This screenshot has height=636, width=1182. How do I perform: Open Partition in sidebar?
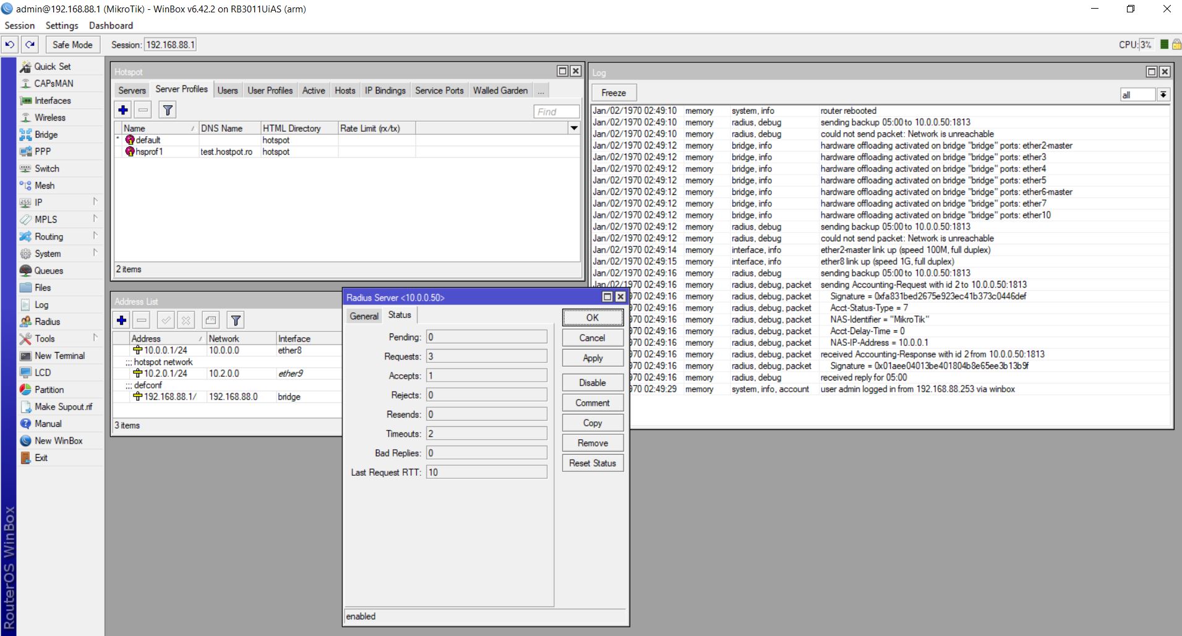(49, 390)
